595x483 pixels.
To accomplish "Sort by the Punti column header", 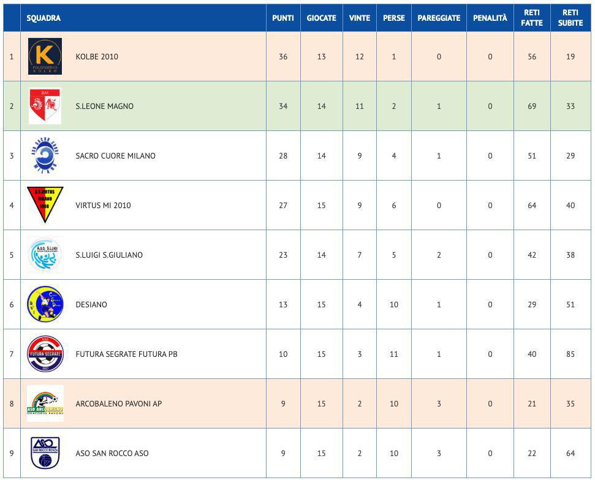I will tap(282, 18).
